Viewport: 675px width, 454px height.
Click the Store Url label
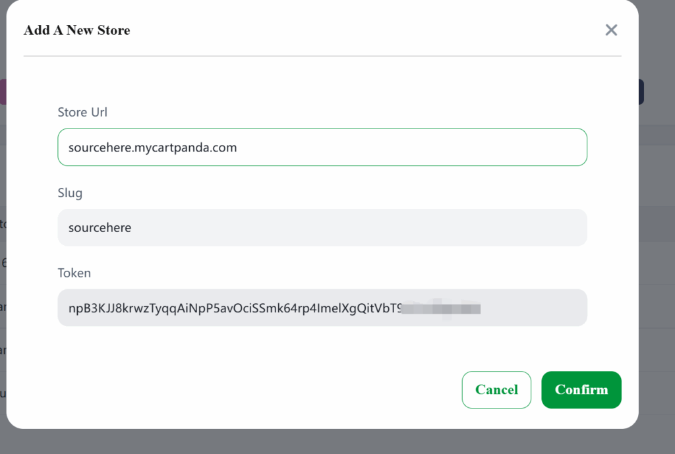pyautogui.click(x=82, y=112)
